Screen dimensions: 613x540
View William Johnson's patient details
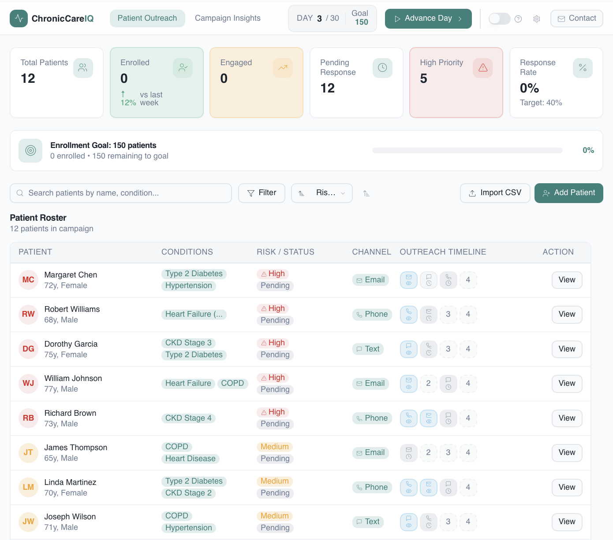click(x=567, y=384)
